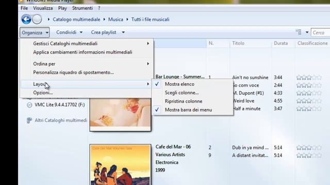Toggle the Mostra elenco checked option
This screenshot has width=330, height=185.
pyautogui.click(x=192, y=84)
